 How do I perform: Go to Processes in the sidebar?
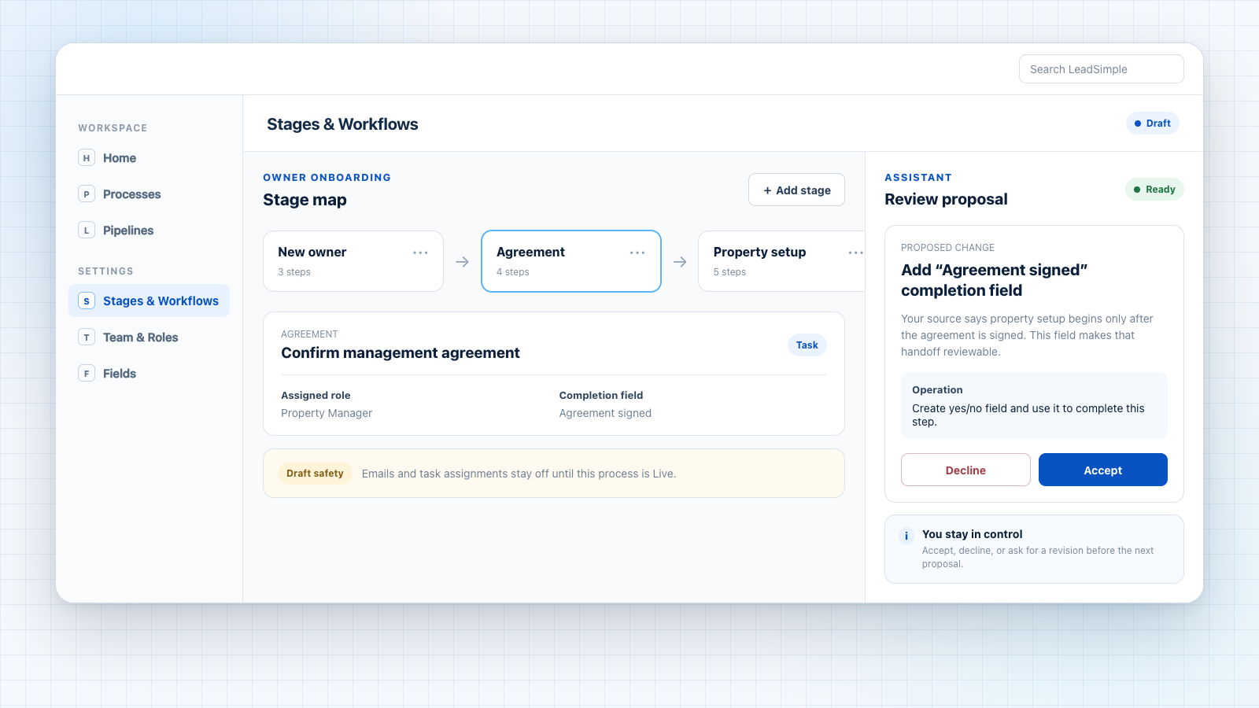(x=149, y=194)
